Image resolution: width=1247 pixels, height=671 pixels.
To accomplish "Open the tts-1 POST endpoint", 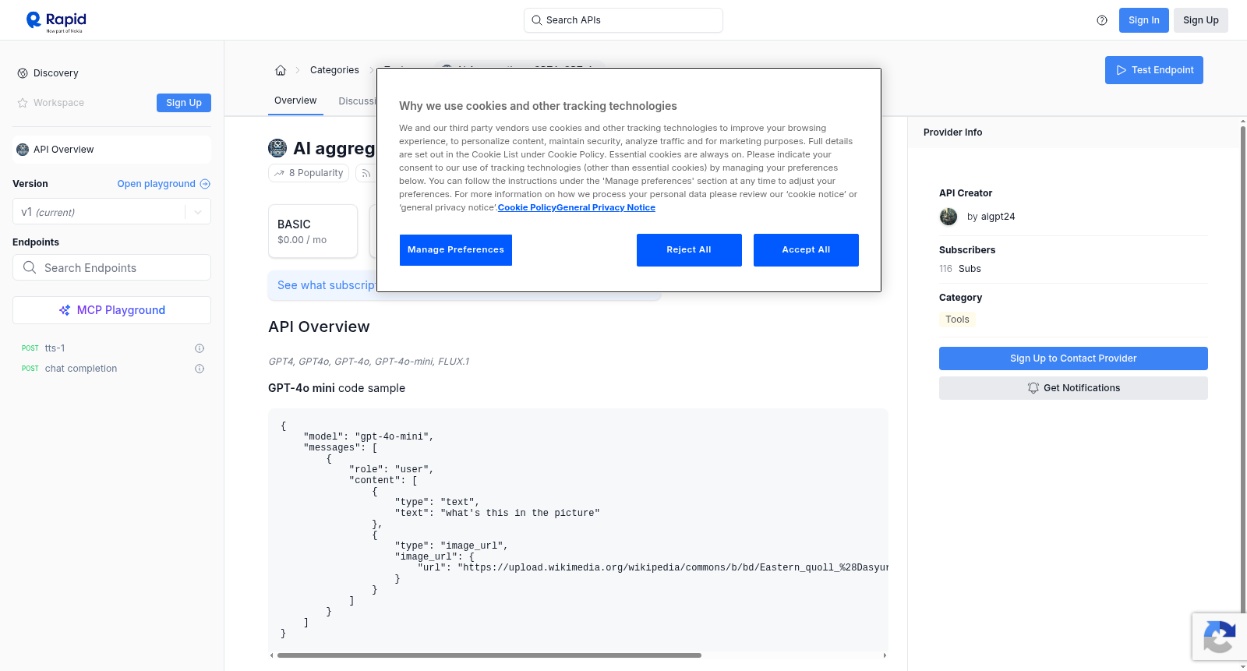I will (111, 348).
